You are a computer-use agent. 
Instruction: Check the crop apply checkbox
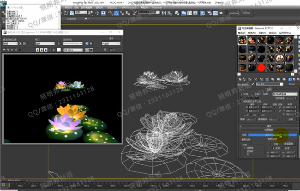[x=271, y=144]
